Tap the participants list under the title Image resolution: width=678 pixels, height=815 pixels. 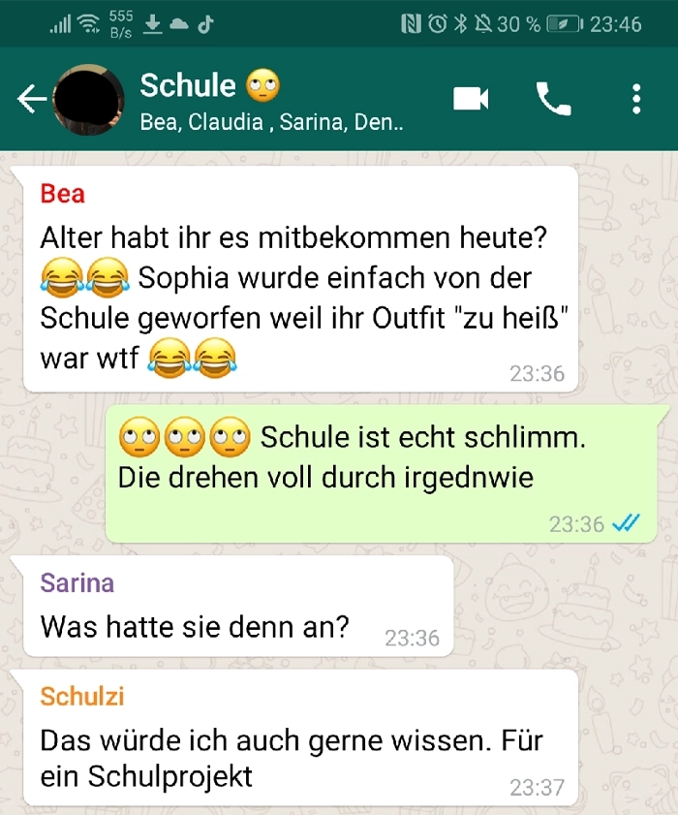271,122
